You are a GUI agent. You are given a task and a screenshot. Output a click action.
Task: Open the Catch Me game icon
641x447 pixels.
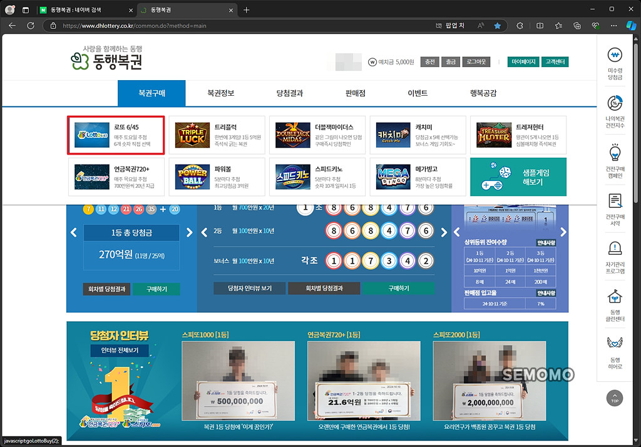pos(393,135)
